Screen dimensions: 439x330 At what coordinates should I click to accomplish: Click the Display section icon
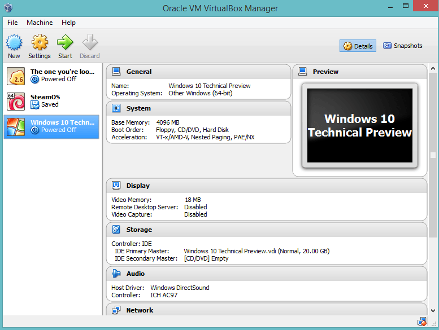click(116, 185)
